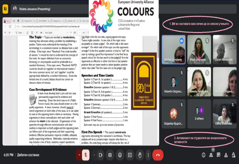Screen dimensions: 239x164
Task: Click the red leave call button
Action: coord(158,156)
